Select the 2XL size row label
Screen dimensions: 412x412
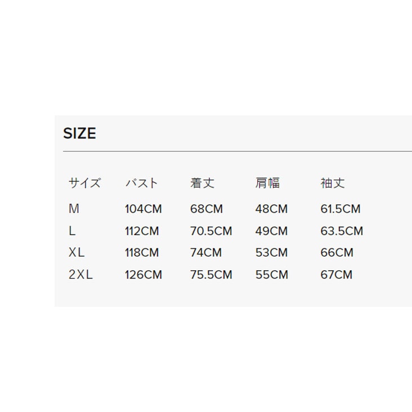(80, 275)
